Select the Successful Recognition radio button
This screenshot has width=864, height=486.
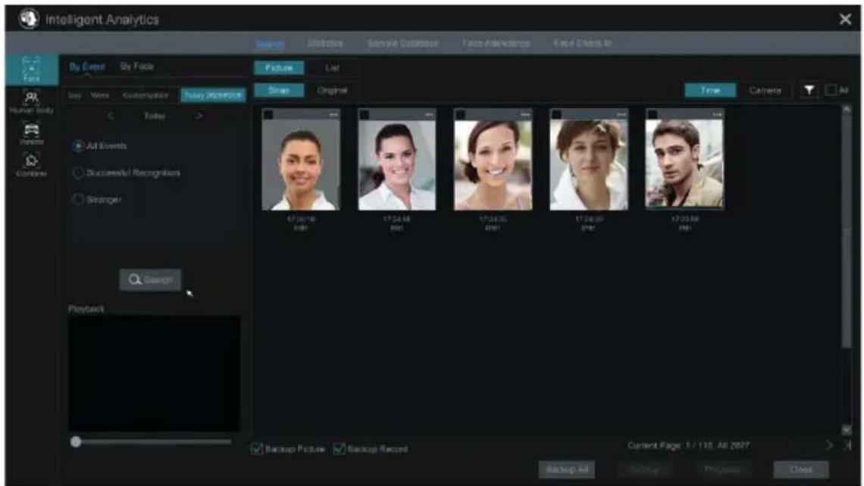coord(78,173)
